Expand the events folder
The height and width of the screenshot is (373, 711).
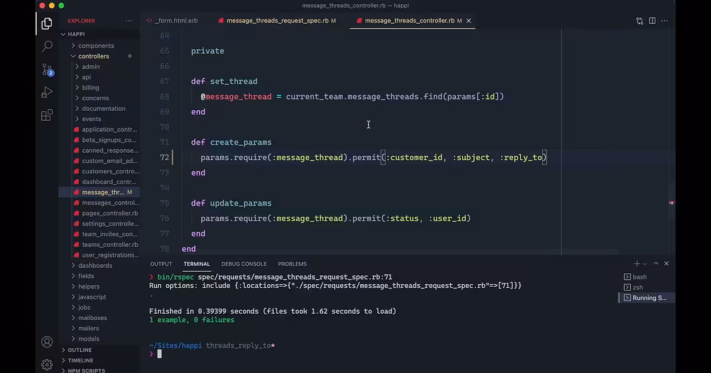[91, 119]
